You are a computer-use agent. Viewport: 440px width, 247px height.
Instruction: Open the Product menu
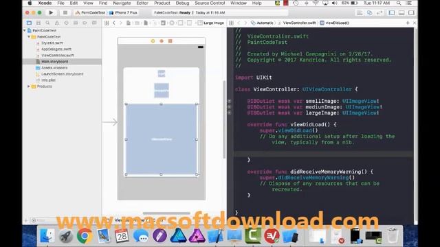click(x=162, y=3)
